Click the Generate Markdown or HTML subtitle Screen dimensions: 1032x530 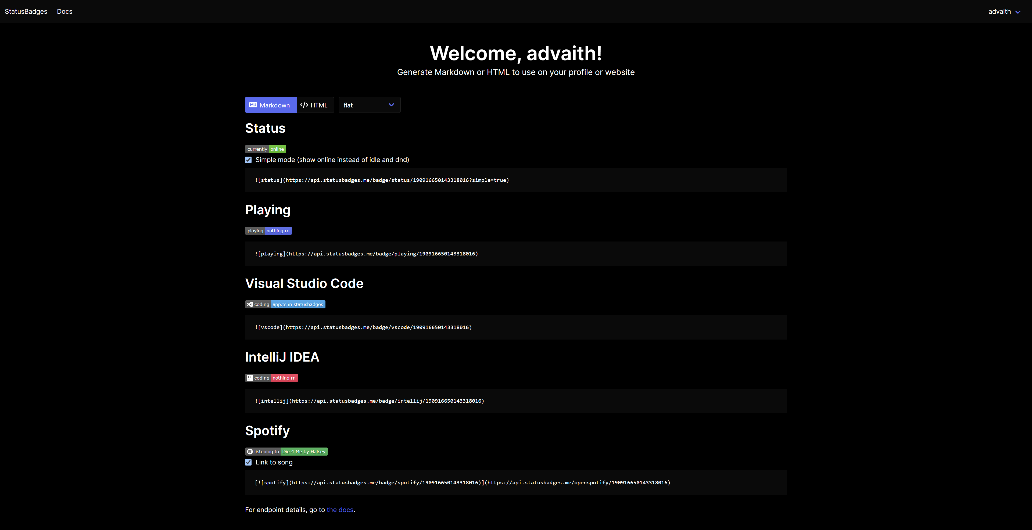(x=516, y=72)
